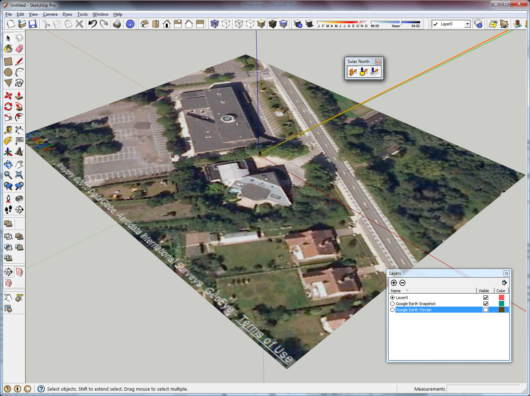Pick the Tape Measure tool
Viewport: 530px width, 396px height.
click(x=8, y=130)
